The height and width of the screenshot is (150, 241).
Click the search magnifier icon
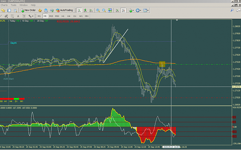click(x=232, y=10)
